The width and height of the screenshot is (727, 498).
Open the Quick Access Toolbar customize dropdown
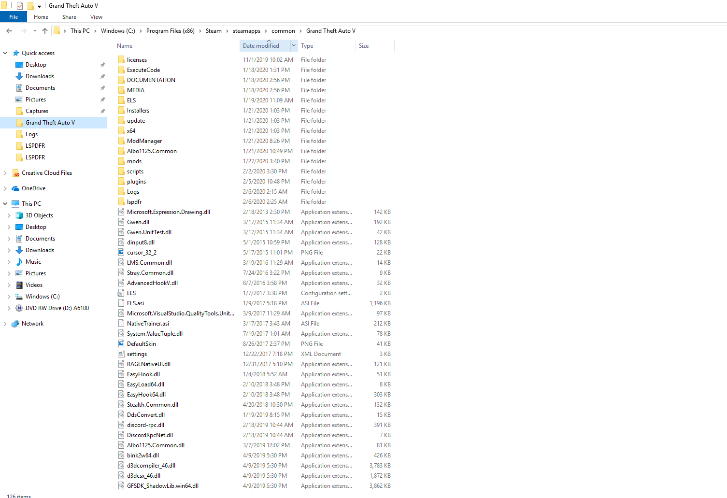coord(40,6)
